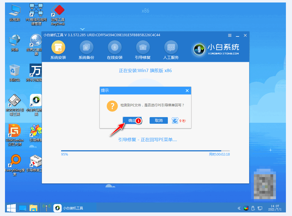Viewport: 292px width, 216px height.
Task: Expand the system tray hidden icons chevron
Action: point(239,208)
